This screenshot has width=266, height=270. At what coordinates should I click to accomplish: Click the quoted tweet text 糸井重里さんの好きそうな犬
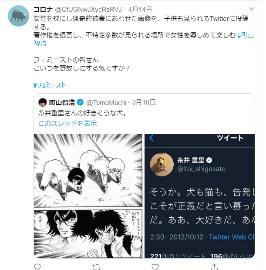(x=82, y=113)
